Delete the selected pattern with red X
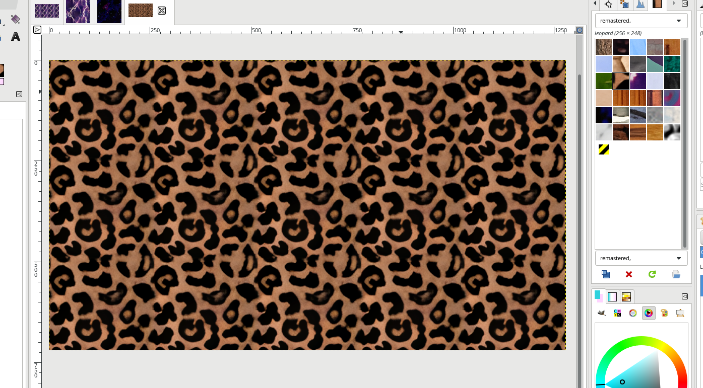703x388 pixels. [629, 274]
